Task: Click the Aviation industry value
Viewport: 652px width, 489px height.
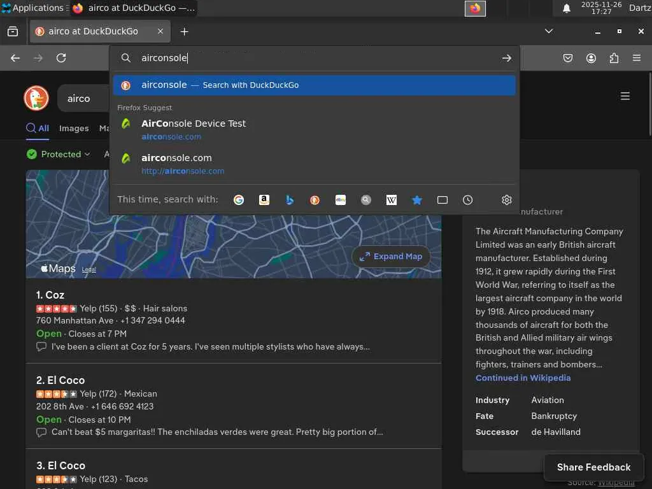Action: point(547,400)
